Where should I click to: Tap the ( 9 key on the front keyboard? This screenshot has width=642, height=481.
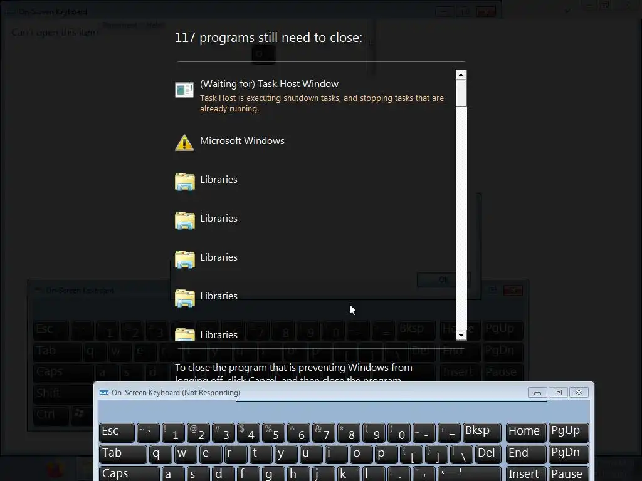click(x=374, y=432)
